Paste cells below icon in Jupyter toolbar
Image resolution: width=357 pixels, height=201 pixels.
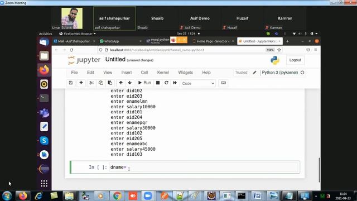(x=110, y=83)
